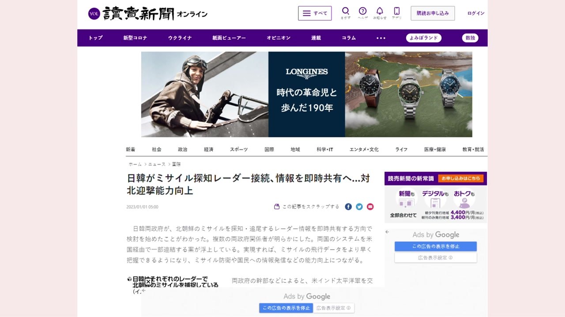Click the article headline 日韓がミサイル探知レーダー接続
The width and height of the screenshot is (565, 317).
249,184
